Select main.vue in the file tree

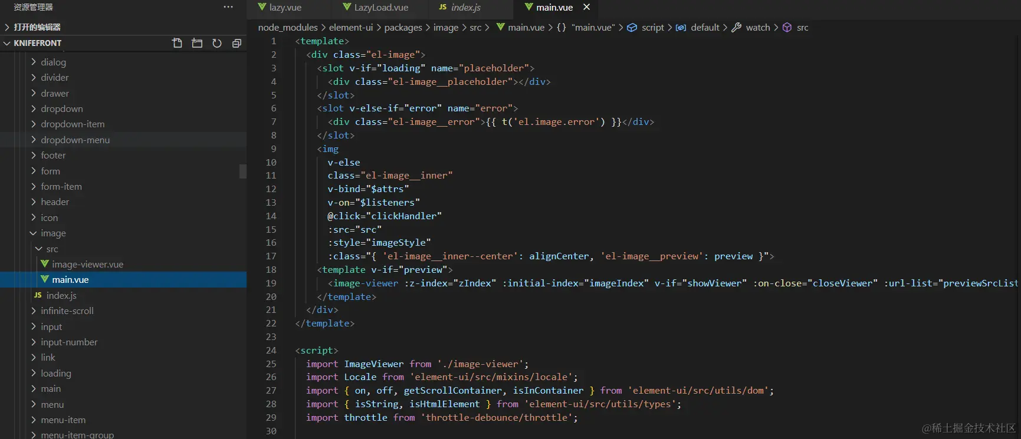70,279
